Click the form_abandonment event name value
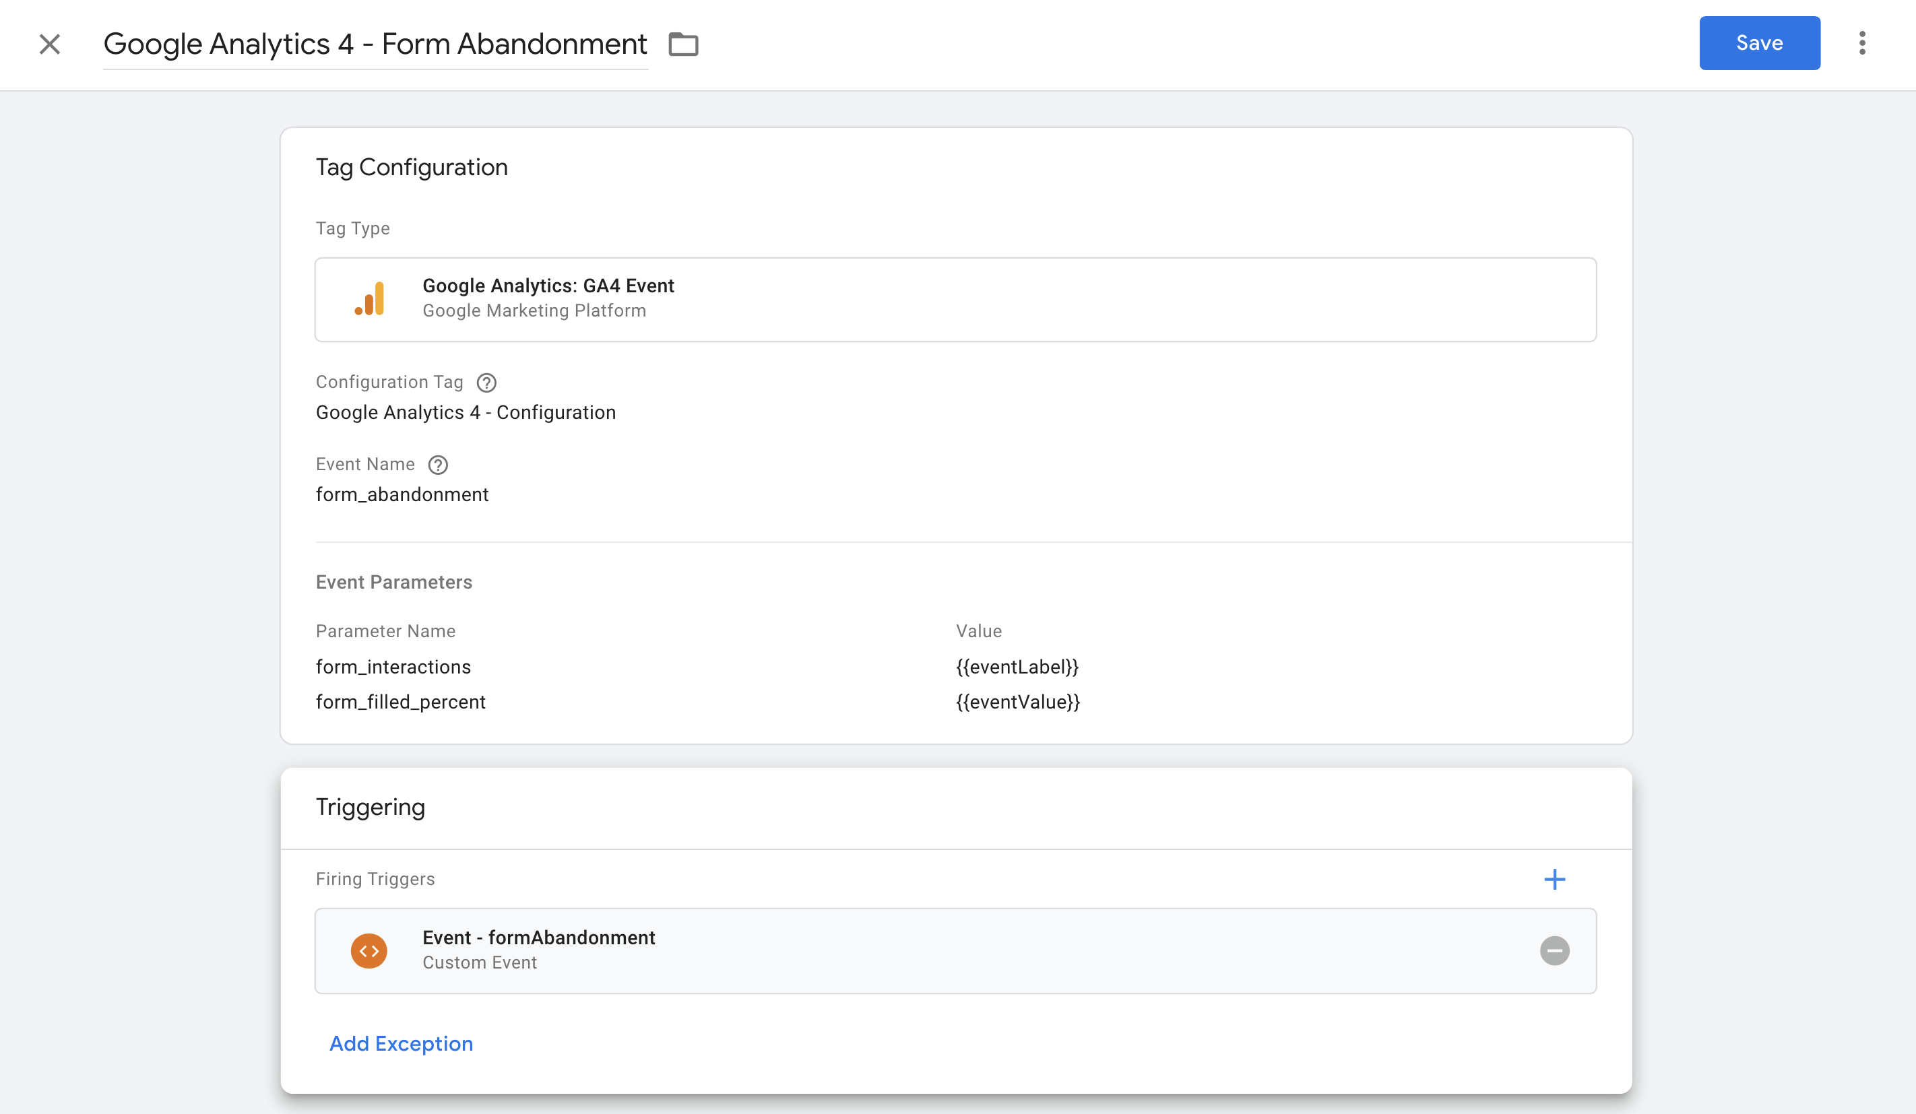Viewport: 1916px width, 1114px height. pyautogui.click(x=402, y=494)
